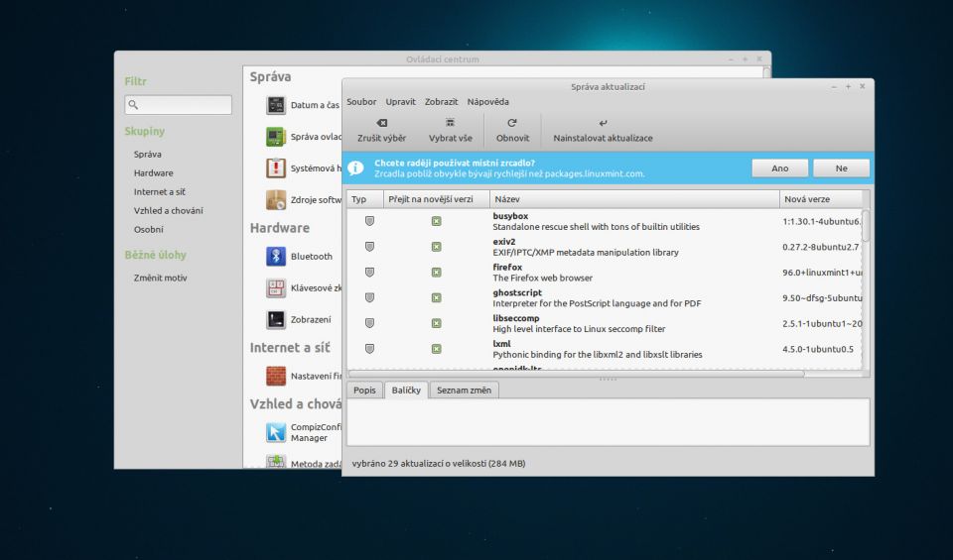
Task: Click version 4.5.0-1ubuntu0.5 for lxml
Action: 818,349
